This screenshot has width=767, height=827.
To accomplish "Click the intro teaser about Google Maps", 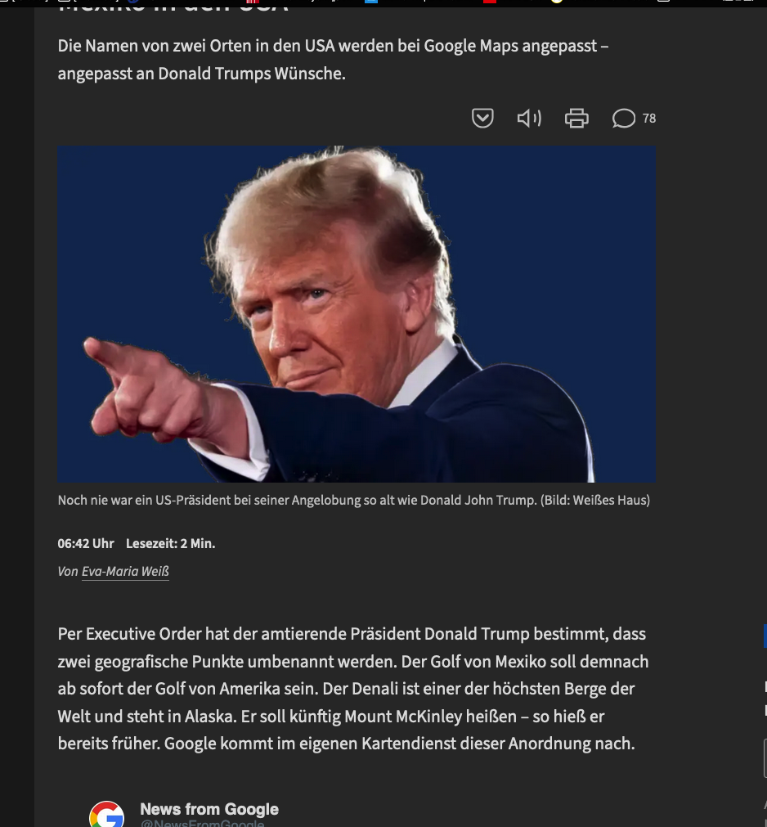I will pos(333,60).
